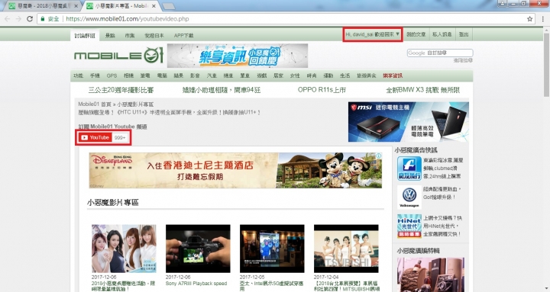Select the 悅遊日本 top tab

(154, 35)
